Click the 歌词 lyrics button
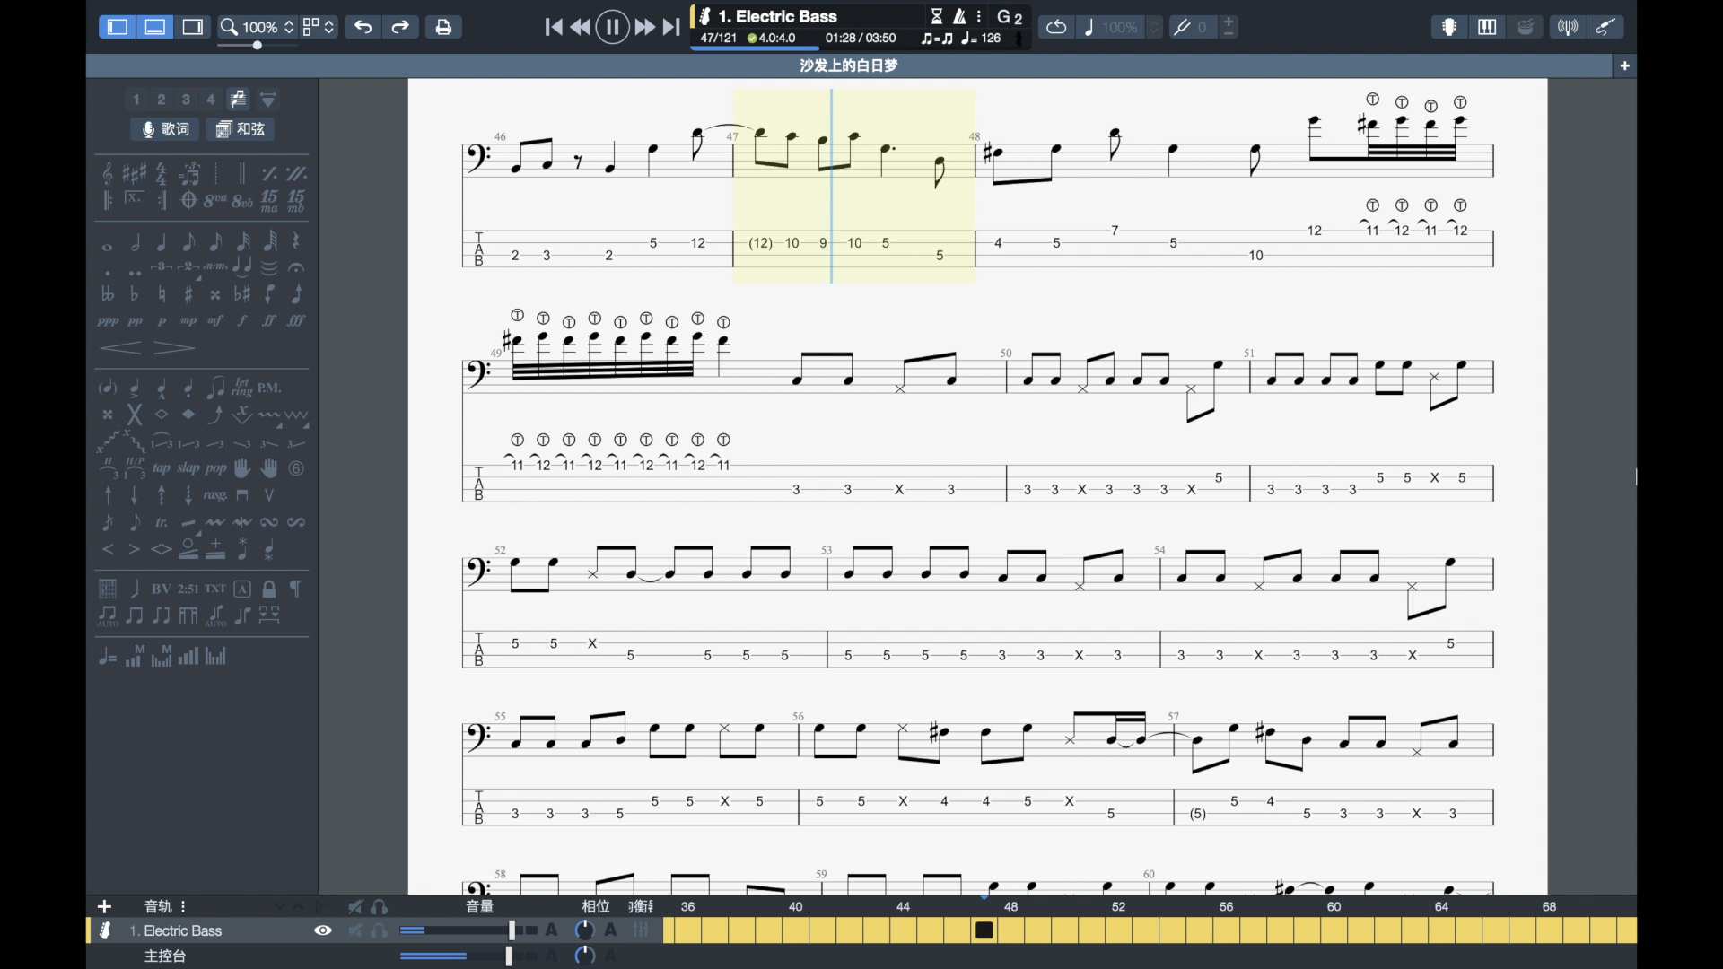The height and width of the screenshot is (969, 1723). pyautogui.click(x=166, y=129)
